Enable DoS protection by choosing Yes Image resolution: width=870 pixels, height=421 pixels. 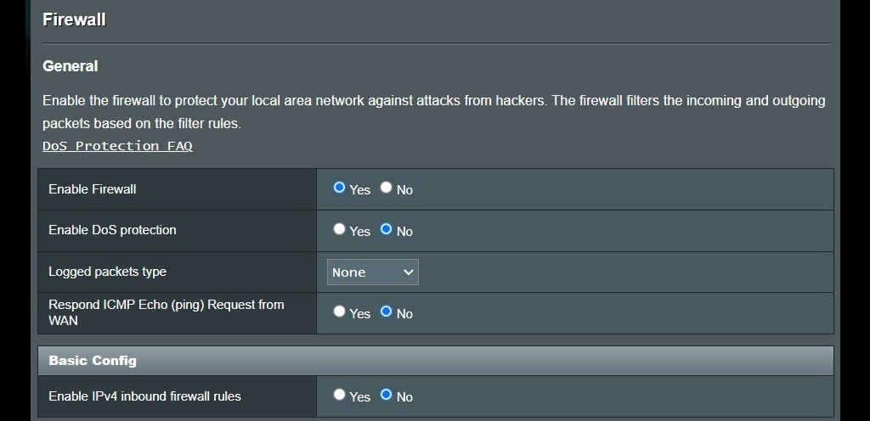point(339,229)
